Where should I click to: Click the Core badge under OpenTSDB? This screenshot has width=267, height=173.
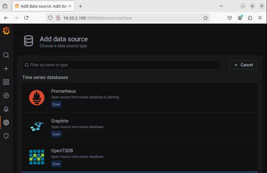(x=56, y=164)
